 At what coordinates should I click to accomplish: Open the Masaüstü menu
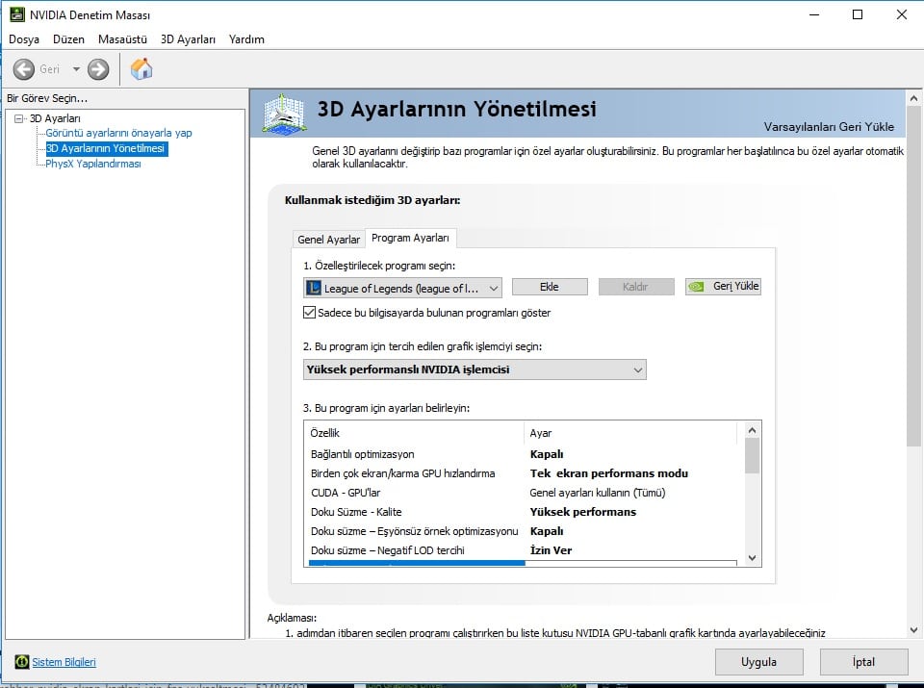pos(122,39)
